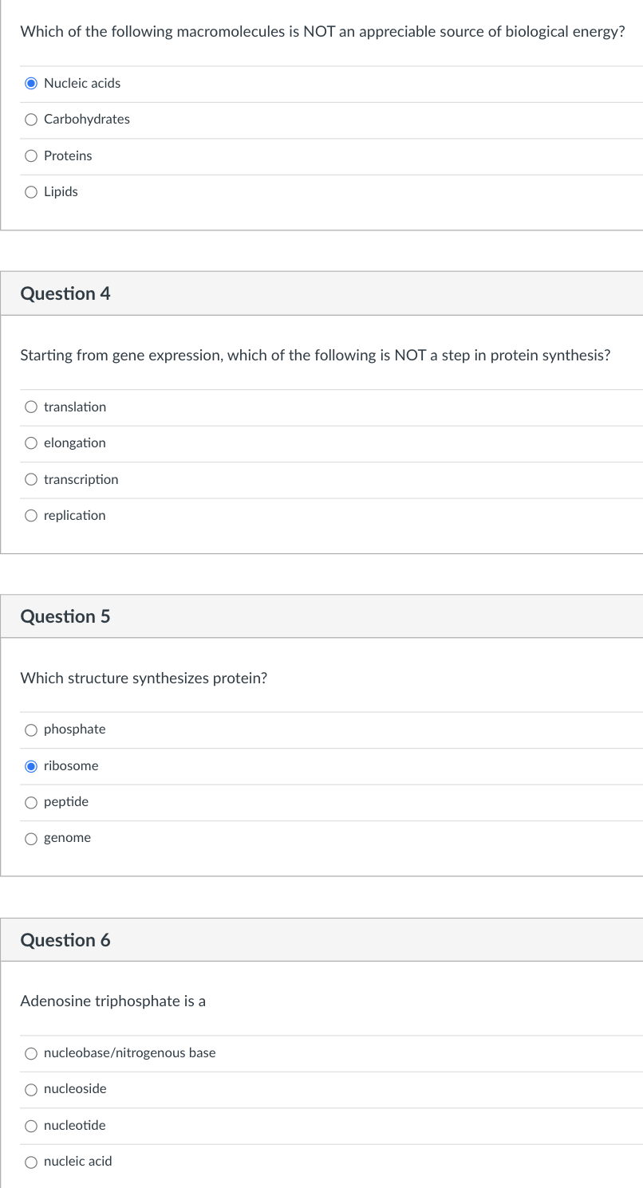Select phosphate for Question 5
This screenshot has height=1188, width=643.
click(x=31, y=730)
